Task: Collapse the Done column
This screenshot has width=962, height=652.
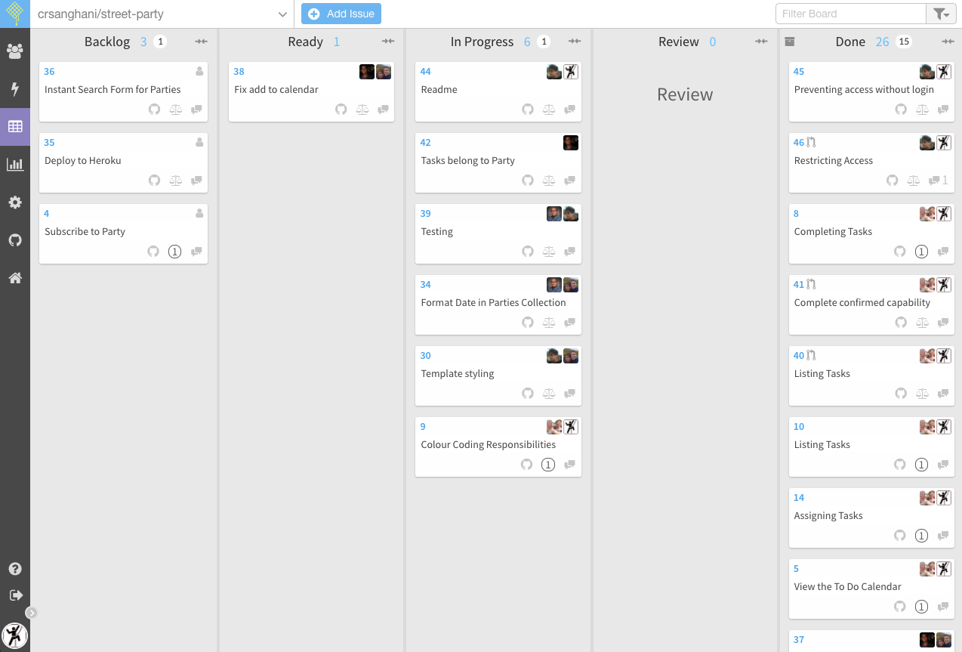Action: click(948, 42)
